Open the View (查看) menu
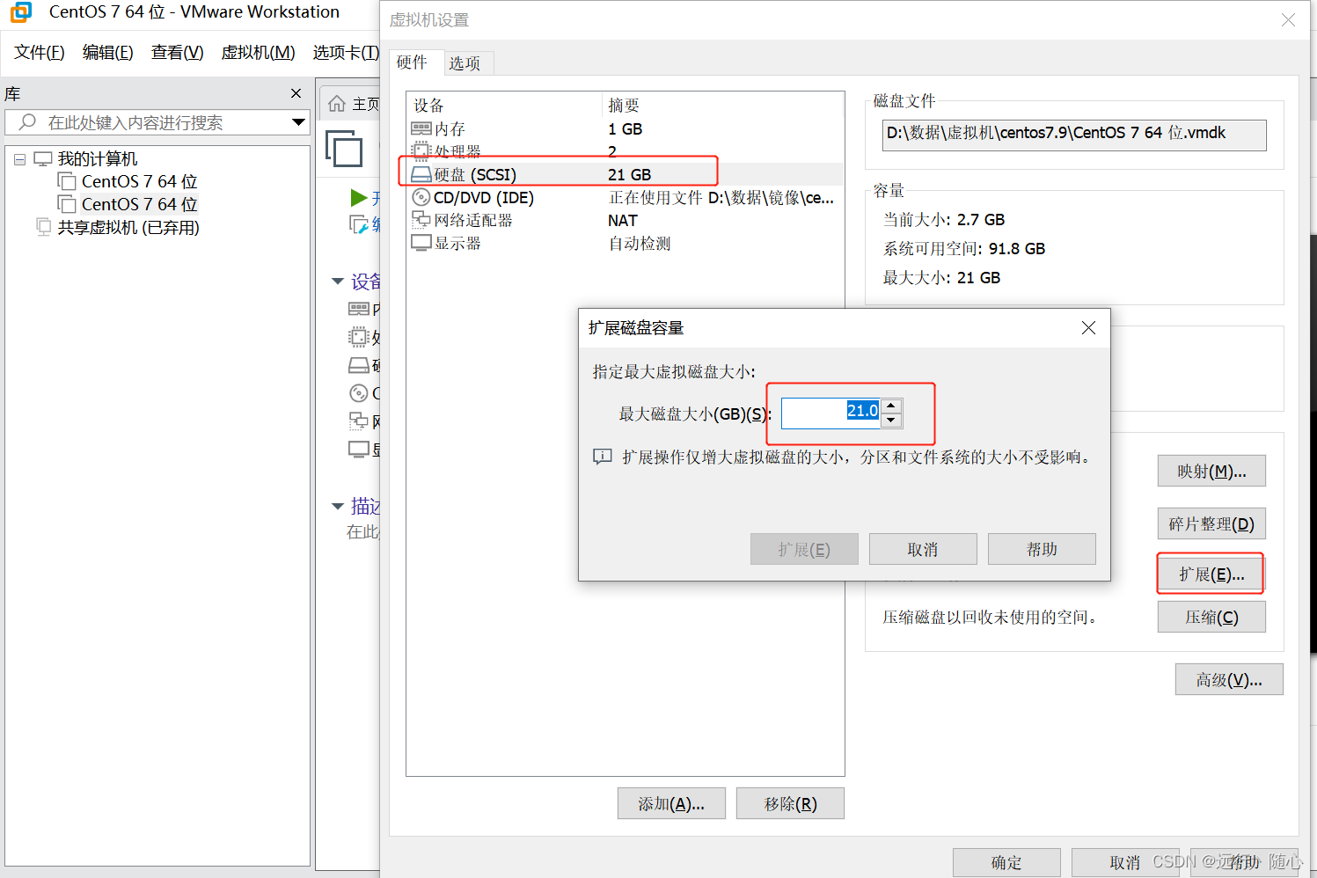The width and height of the screenshot is (1317, 878). tap(177, 52)
